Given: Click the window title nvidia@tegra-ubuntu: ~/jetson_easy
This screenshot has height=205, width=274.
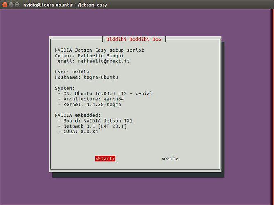Looking at the screenshot, I should (x=65, y=5).
